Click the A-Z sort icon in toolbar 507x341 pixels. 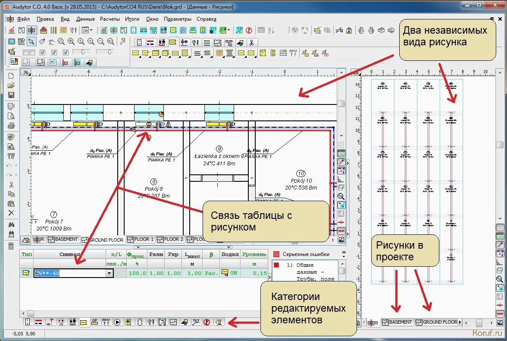tap(272, 30)
